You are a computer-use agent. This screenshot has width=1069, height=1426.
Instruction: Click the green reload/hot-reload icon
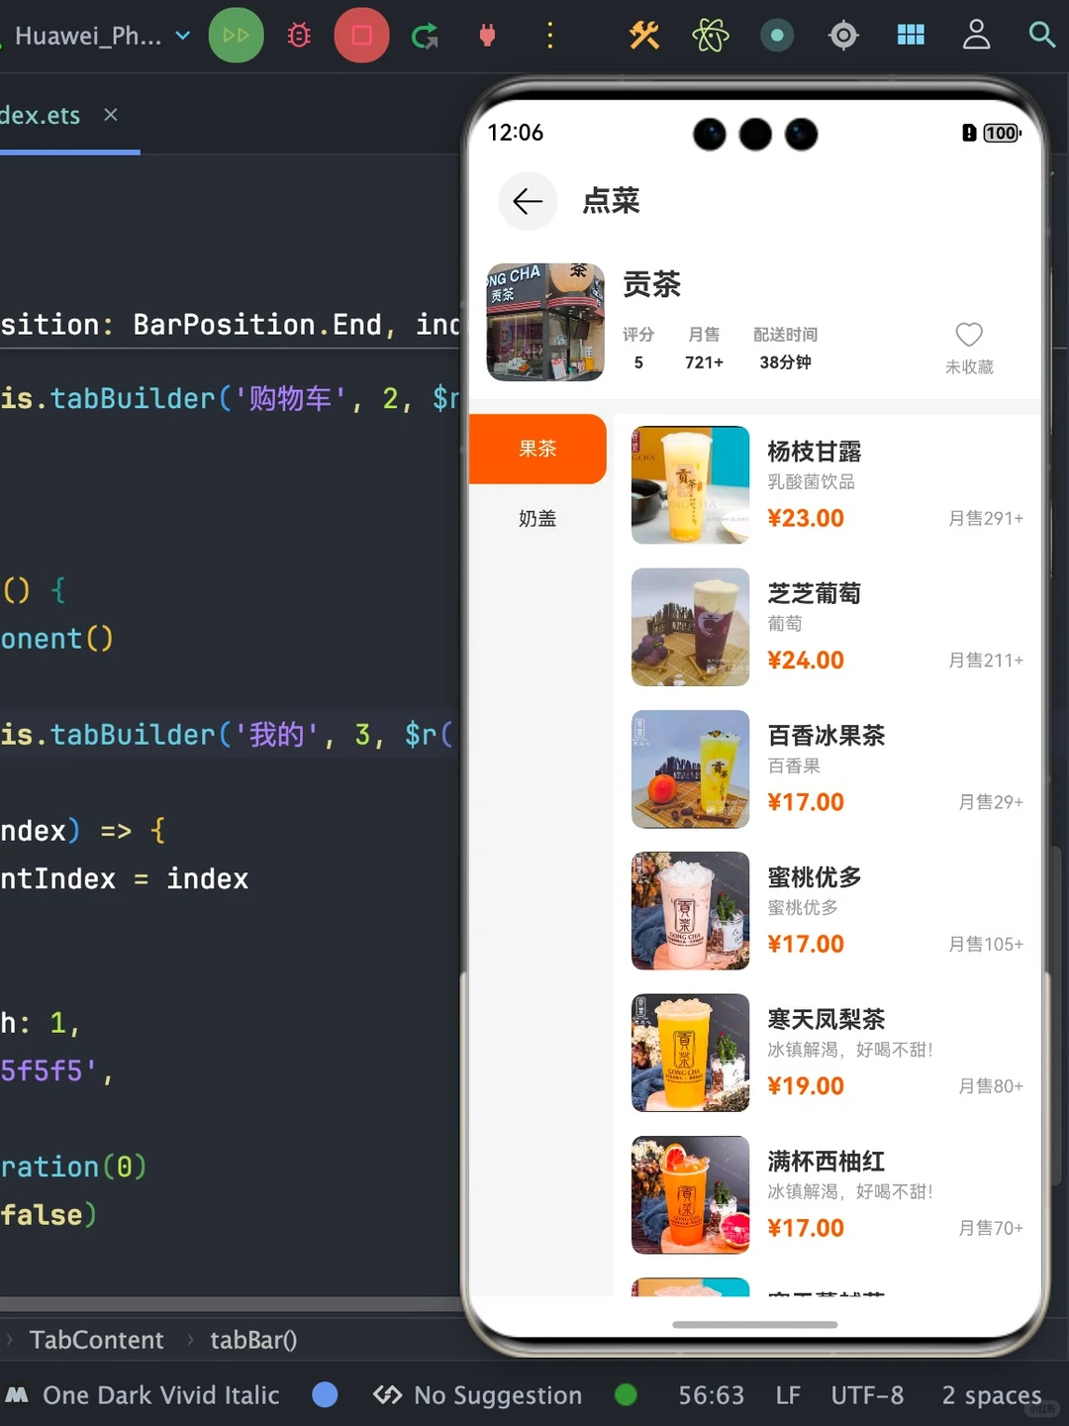point(426,37)
